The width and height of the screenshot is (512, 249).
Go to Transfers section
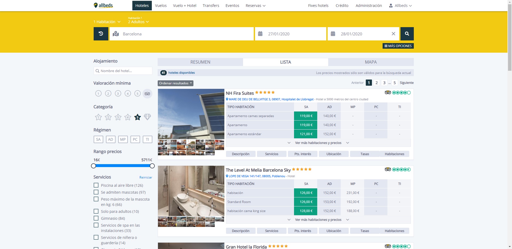click(x=211, y=6)
